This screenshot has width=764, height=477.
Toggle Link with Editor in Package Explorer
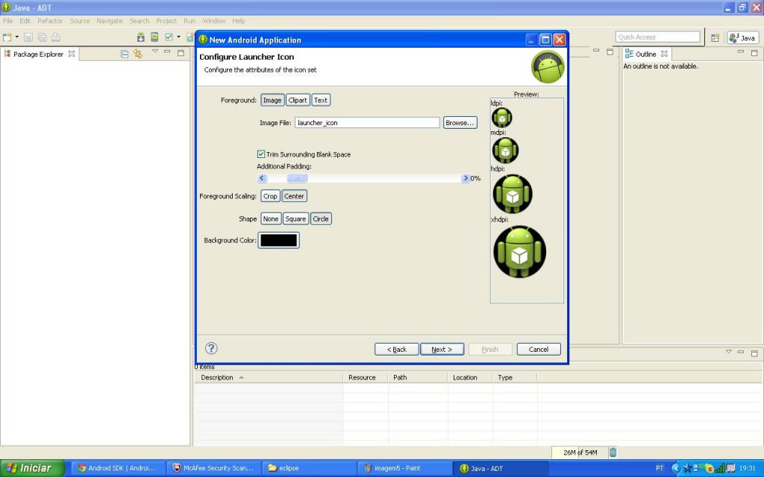coord(138,54)
